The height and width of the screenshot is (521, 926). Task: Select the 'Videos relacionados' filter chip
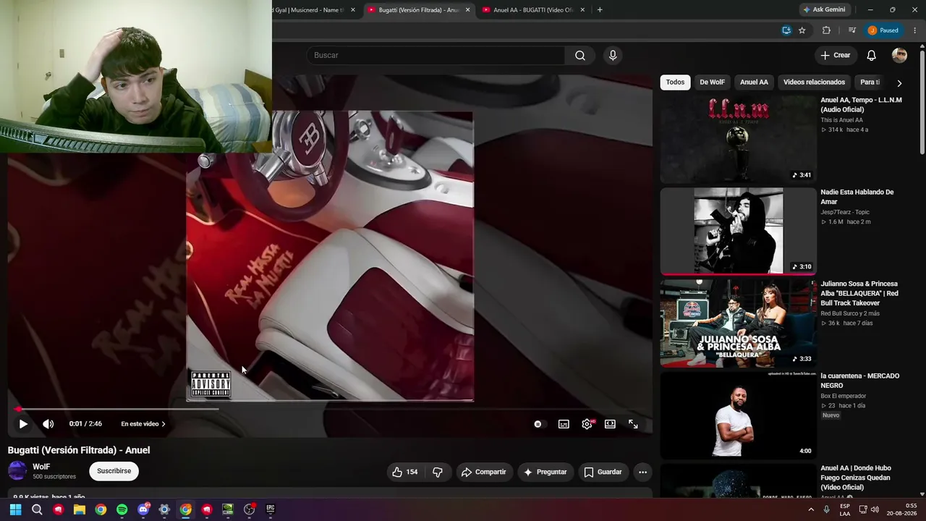814,82
